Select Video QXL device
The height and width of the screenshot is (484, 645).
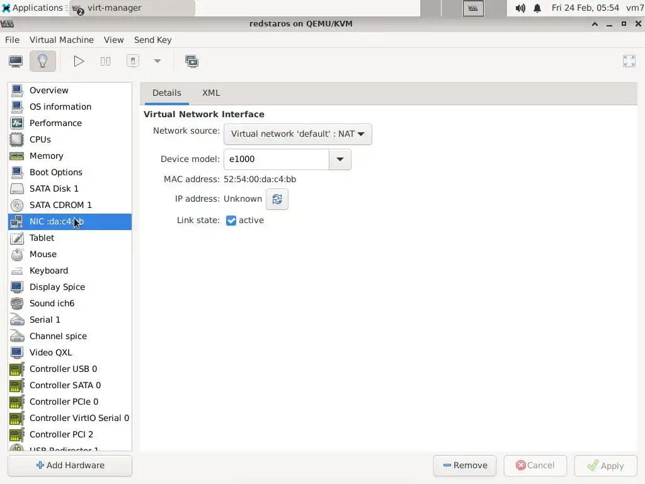pyautogui.click(x=70, y=352)
